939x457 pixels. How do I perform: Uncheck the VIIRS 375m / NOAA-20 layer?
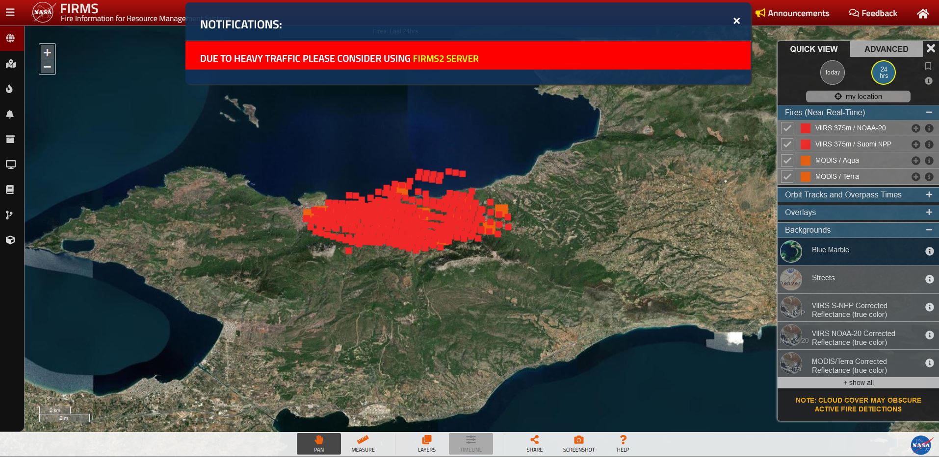(787, 128)
